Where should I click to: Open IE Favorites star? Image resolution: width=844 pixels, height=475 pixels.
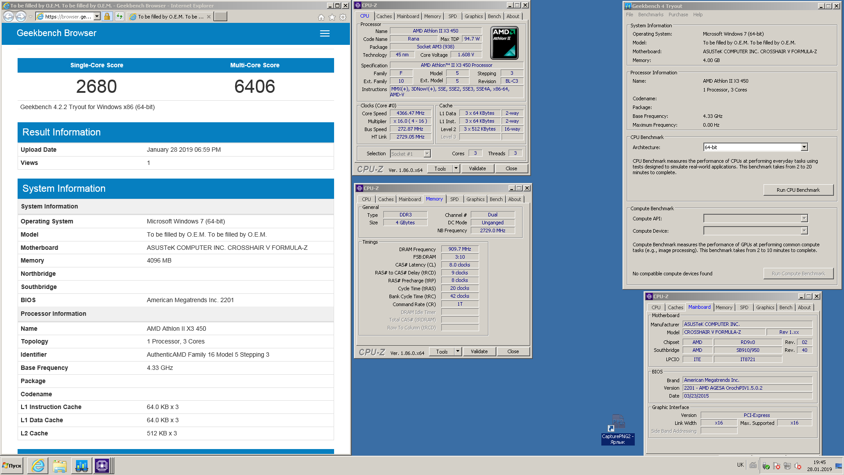(332, 17)
